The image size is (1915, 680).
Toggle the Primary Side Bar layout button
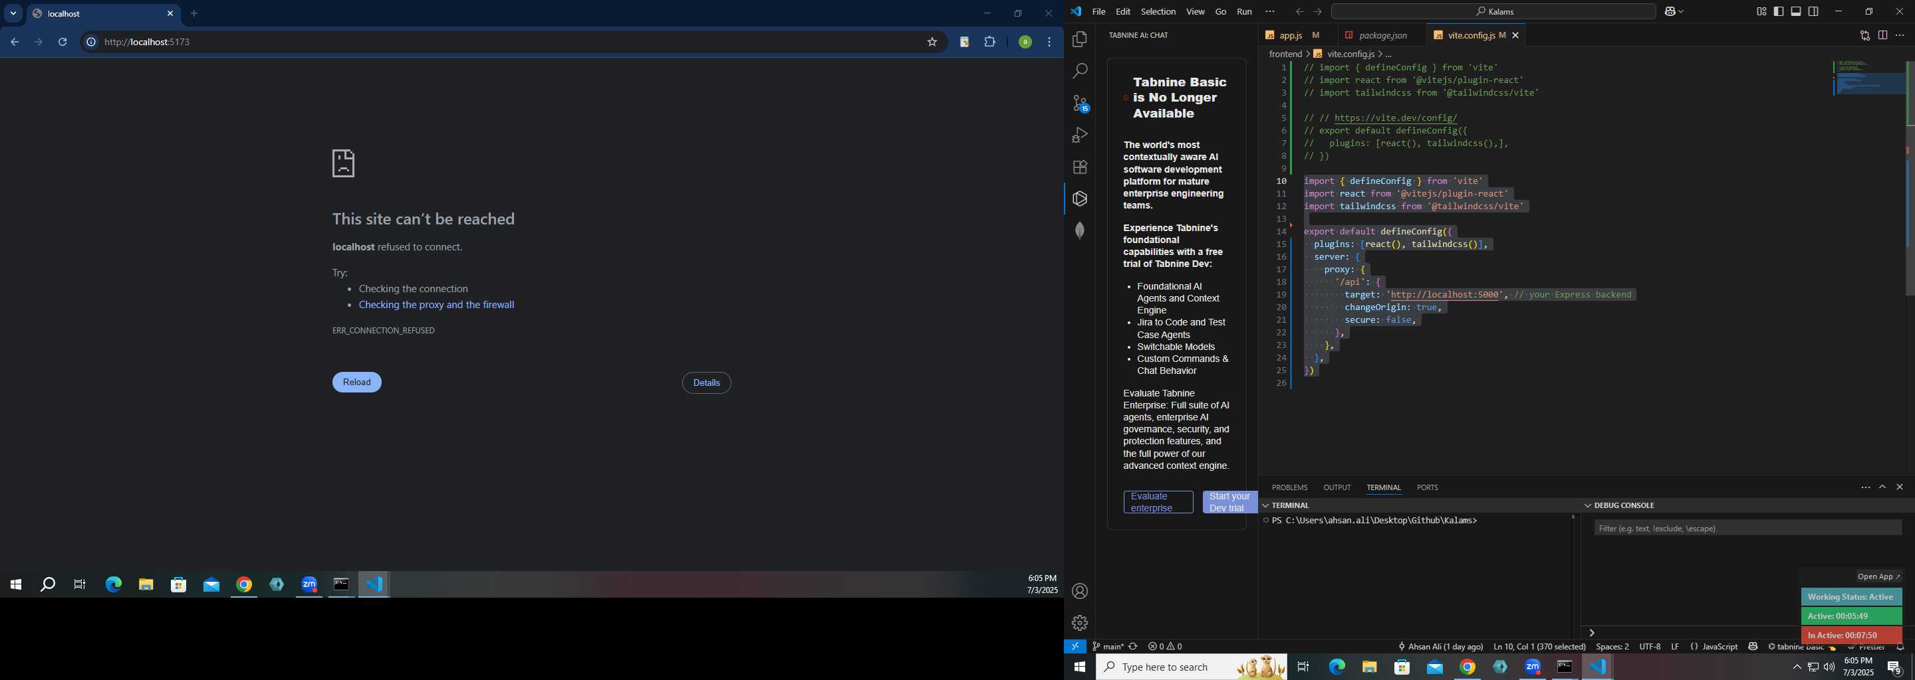tap(1779, 12)
